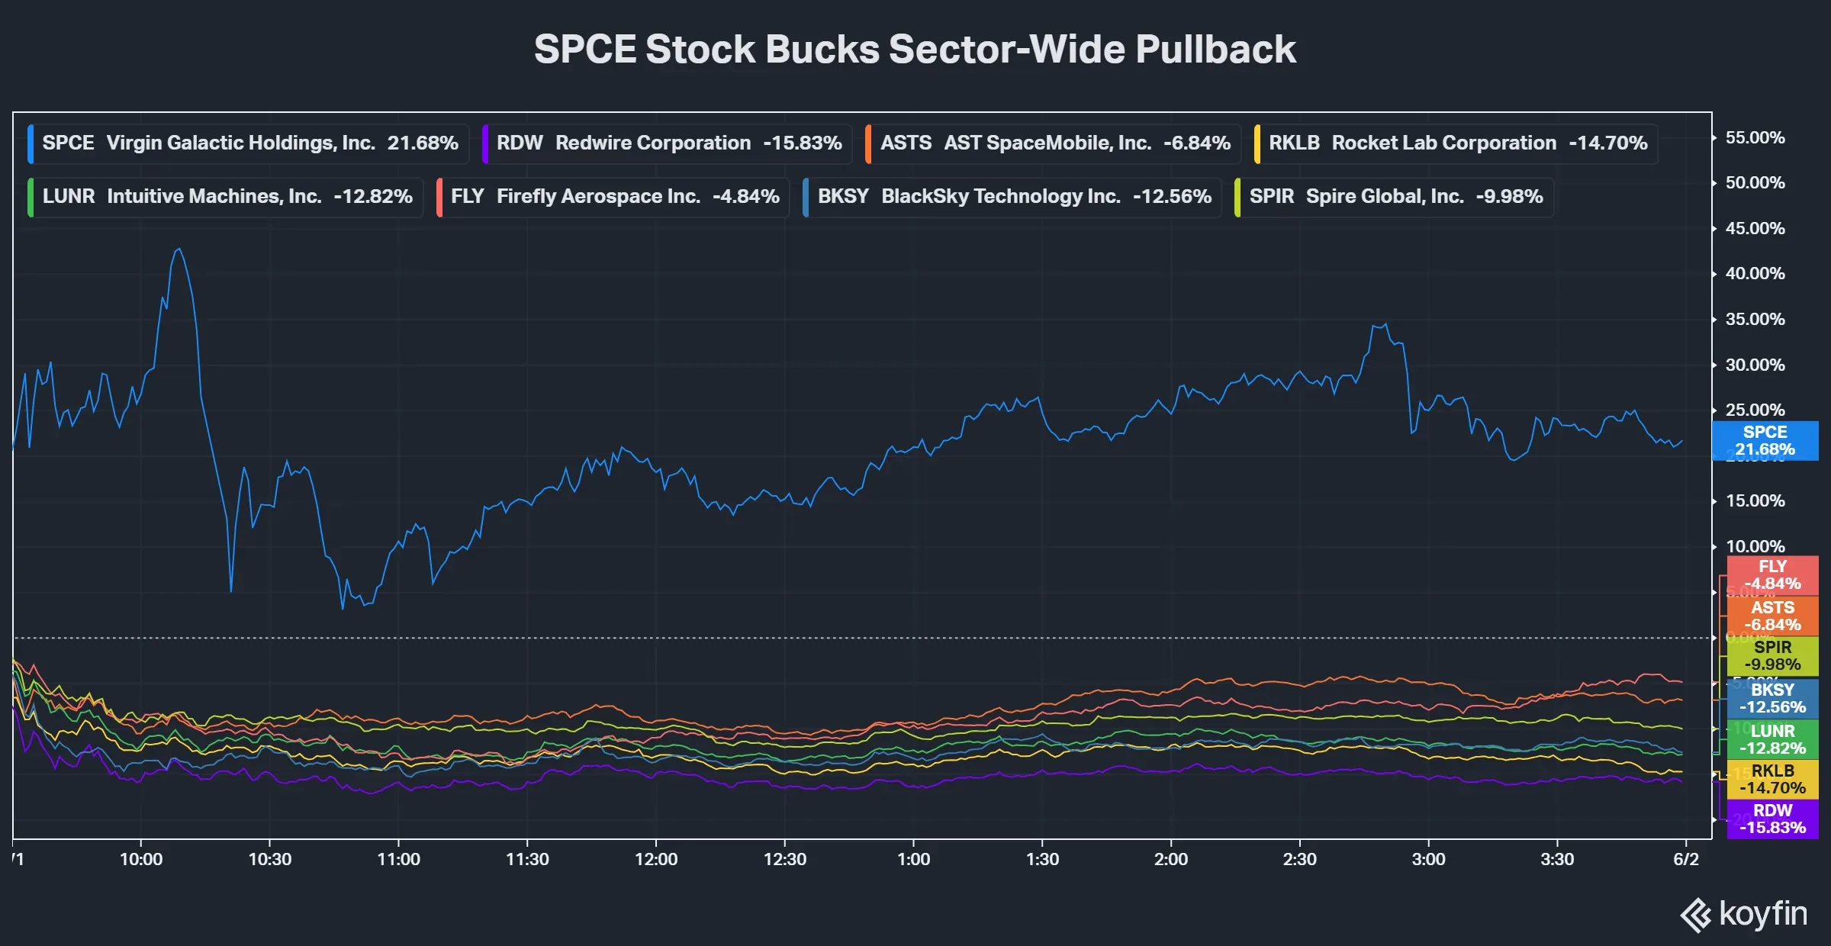The height and width of the screenshot is (946, 1831).
Task: Click the green color bar beside LUNR legend
Action: [30, 197]
